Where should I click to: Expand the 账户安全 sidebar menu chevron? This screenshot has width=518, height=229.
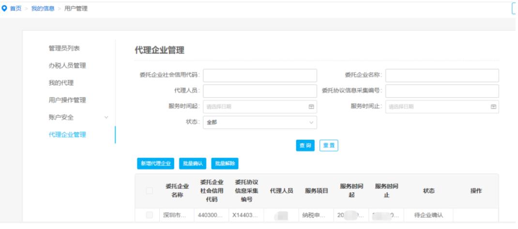106,117
